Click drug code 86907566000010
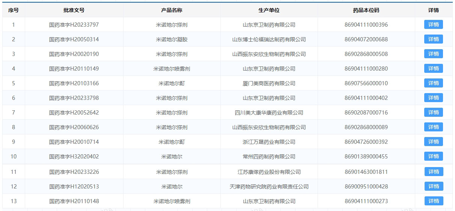Viewport: 455px width, 211px height. pyautogui.click(x=366, y=83)
